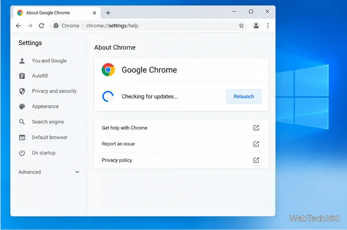Expand the Advanced section label
Screen dimensions: 347x230
[29, 172]
